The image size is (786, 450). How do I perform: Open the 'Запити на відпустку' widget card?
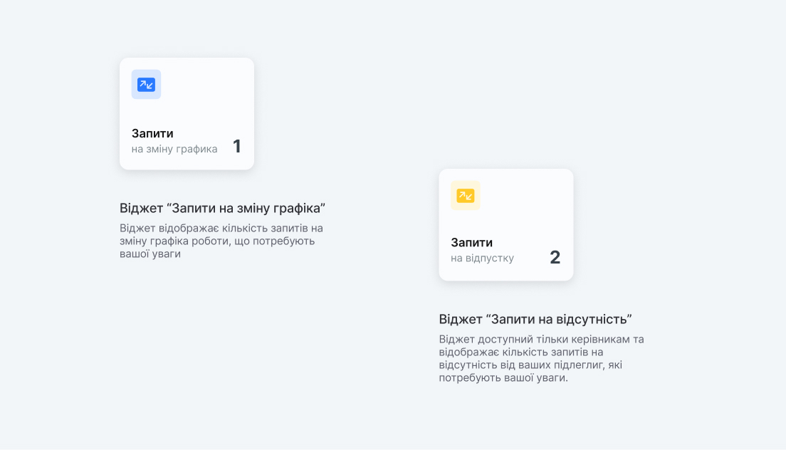click(506, 225)
